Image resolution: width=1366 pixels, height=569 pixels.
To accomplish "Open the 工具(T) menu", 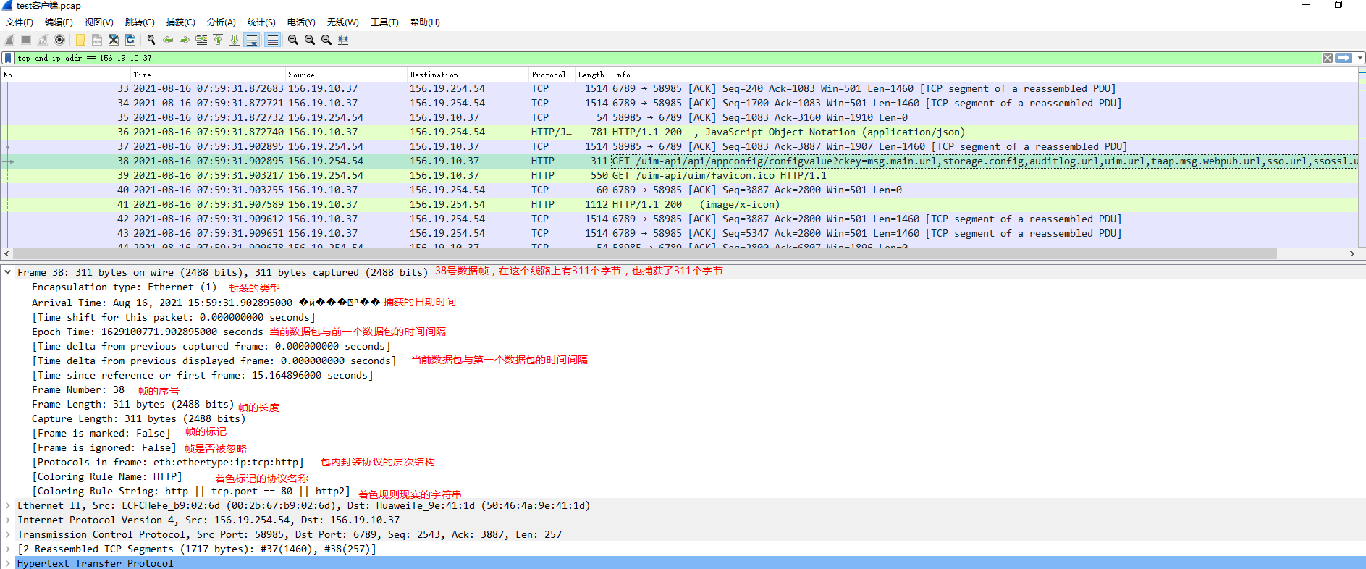I will [384, 22].
